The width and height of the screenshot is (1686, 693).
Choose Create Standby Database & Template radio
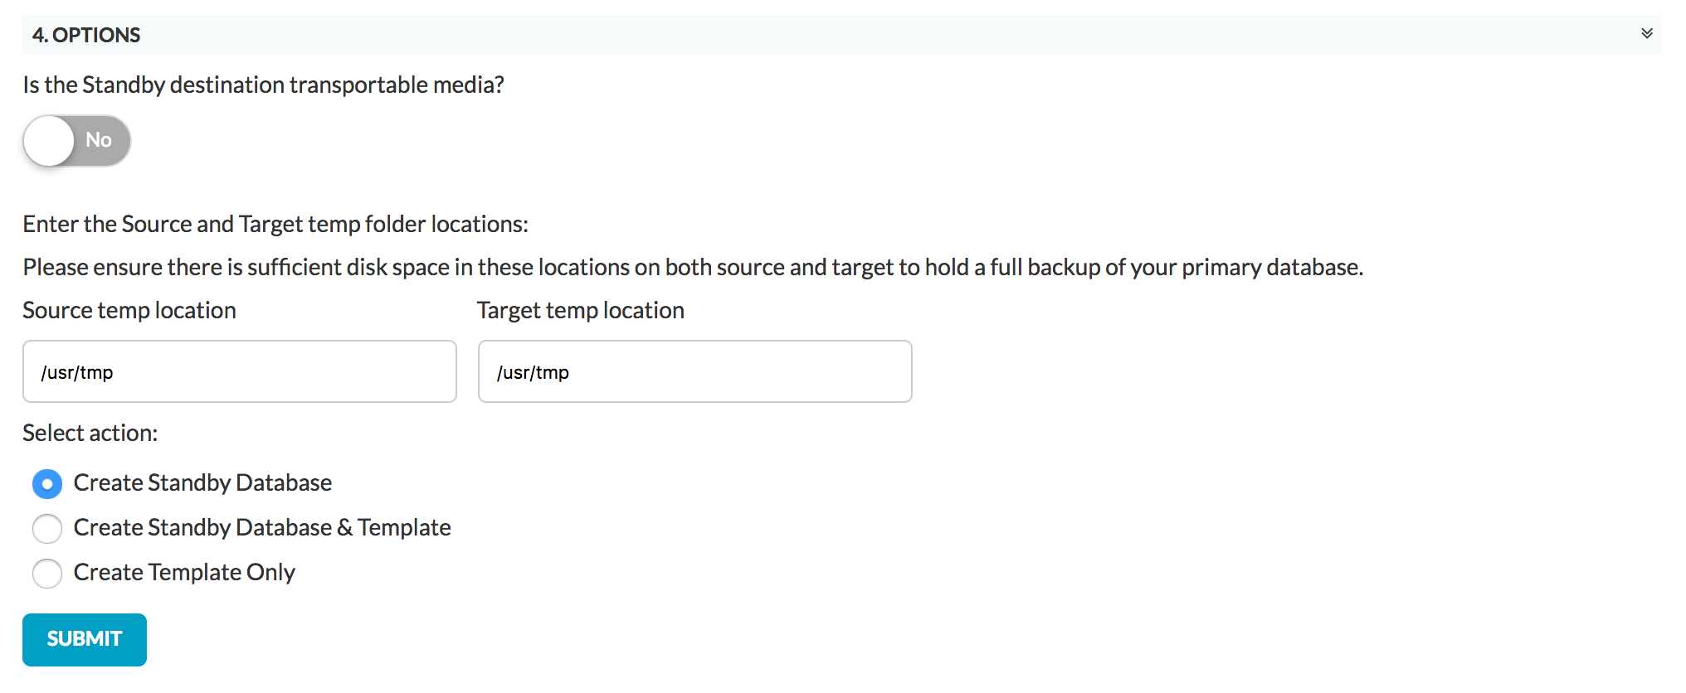point(47,528)
